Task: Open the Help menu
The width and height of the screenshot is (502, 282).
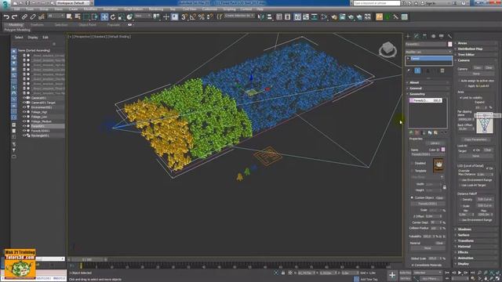Action: [260, 9]
